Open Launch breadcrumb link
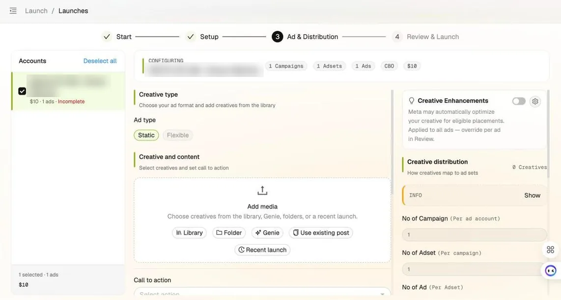The width and height of the screenshot is (561, 300). tap(36, 11)
